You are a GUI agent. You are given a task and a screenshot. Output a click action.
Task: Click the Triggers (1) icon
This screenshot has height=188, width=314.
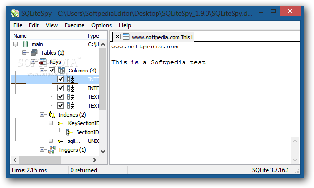[x=52, y=150]
